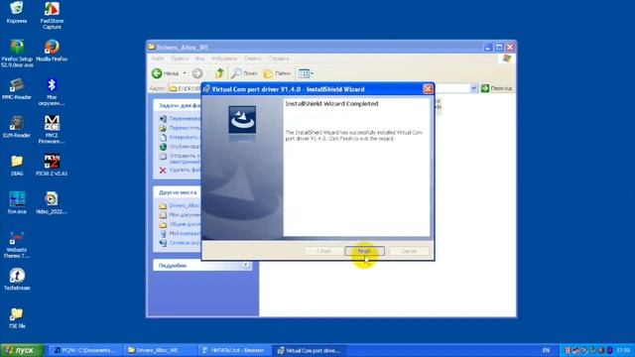The height and width of the screenshot is (357, 635).
Task: Click the Finish button in the wizard
Action: coord(365,251)
